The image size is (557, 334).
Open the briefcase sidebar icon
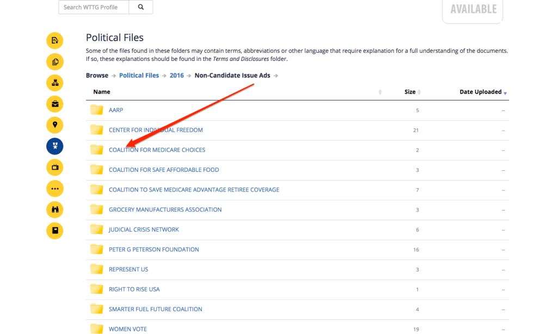point(55,104)
